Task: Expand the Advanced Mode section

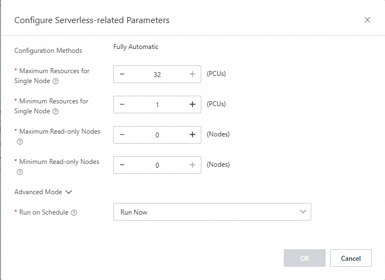Action: (43, 192)
